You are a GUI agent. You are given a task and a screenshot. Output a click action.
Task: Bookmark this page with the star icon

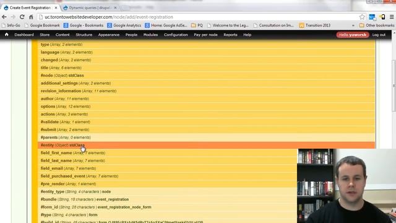[362, 17]
